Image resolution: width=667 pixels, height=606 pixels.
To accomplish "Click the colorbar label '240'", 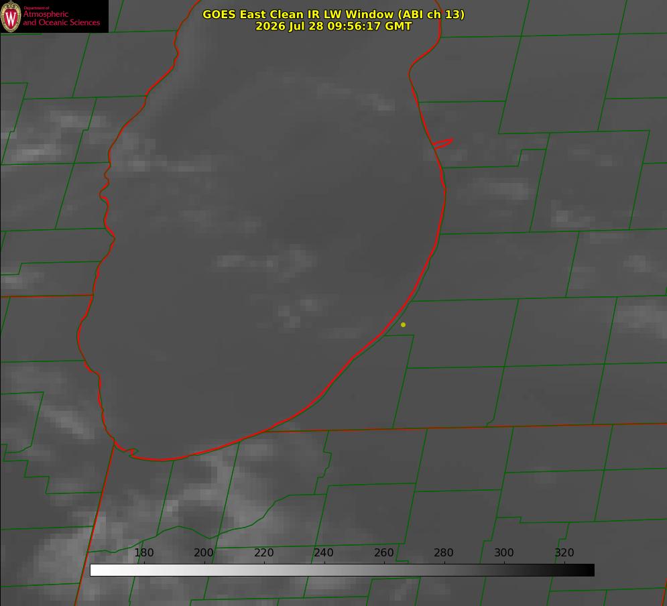I will [324, 552].
